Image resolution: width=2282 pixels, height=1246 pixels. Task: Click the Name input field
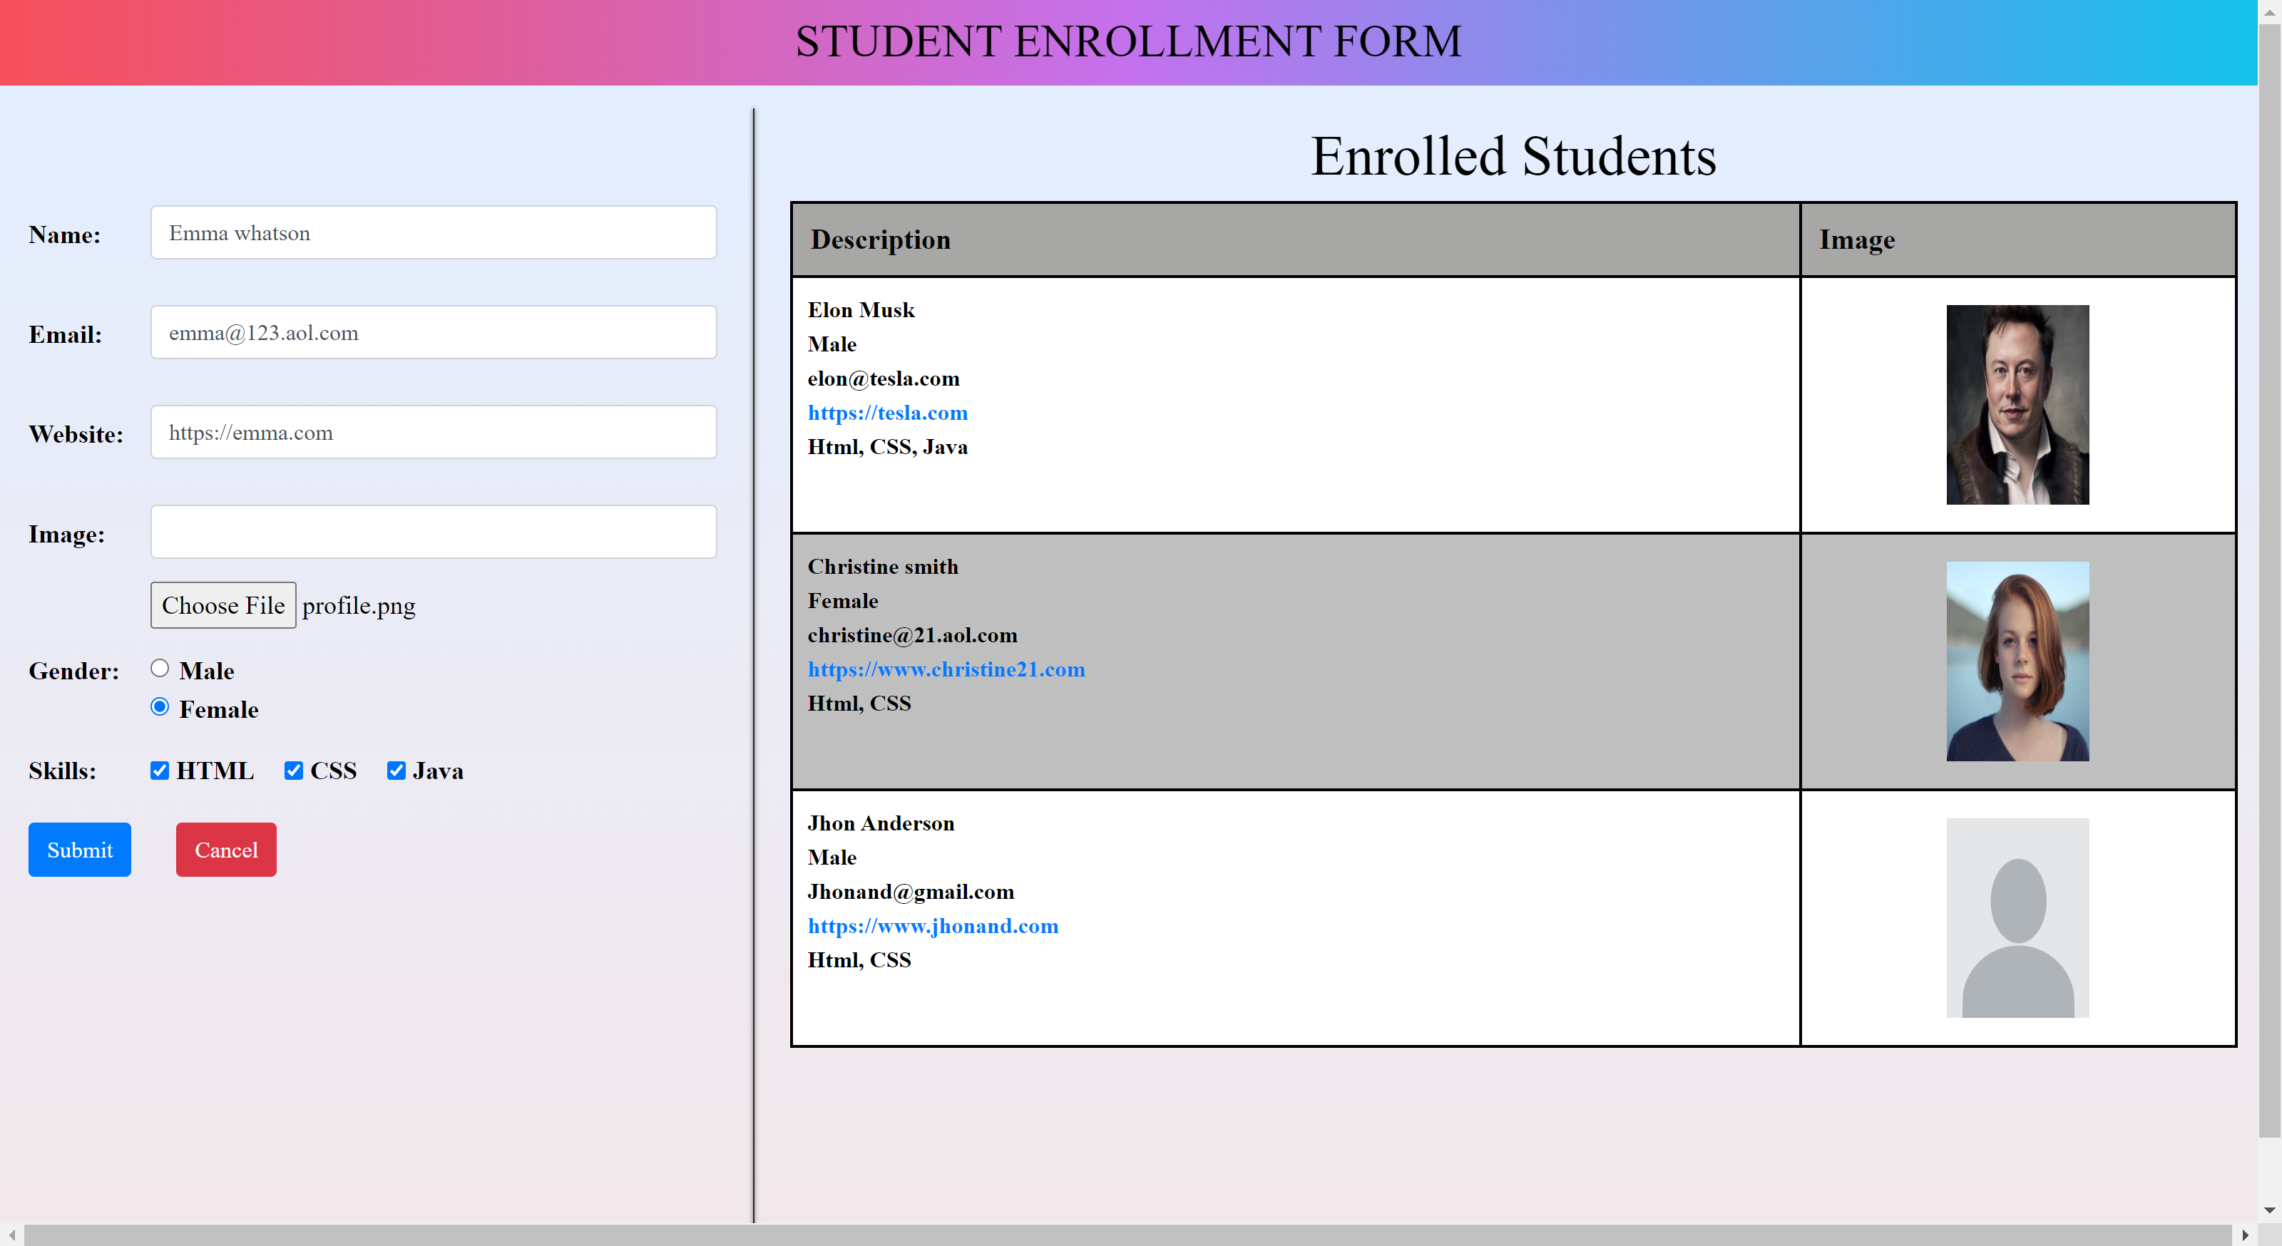click(433, 233)
